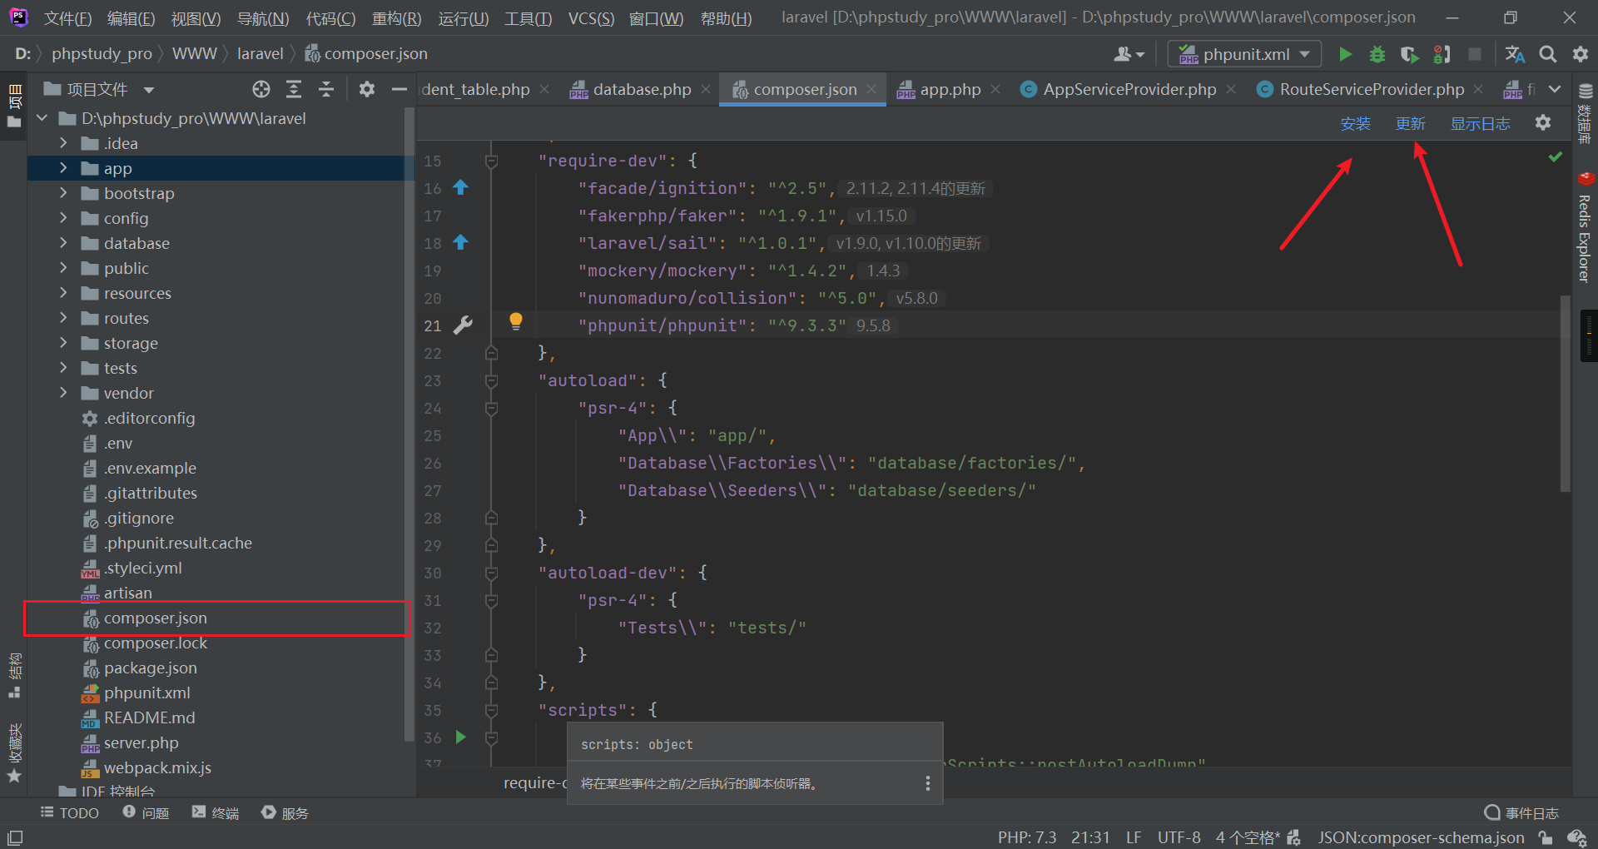
Task: Expand the vendor folder
Action: tap(63, 393)
